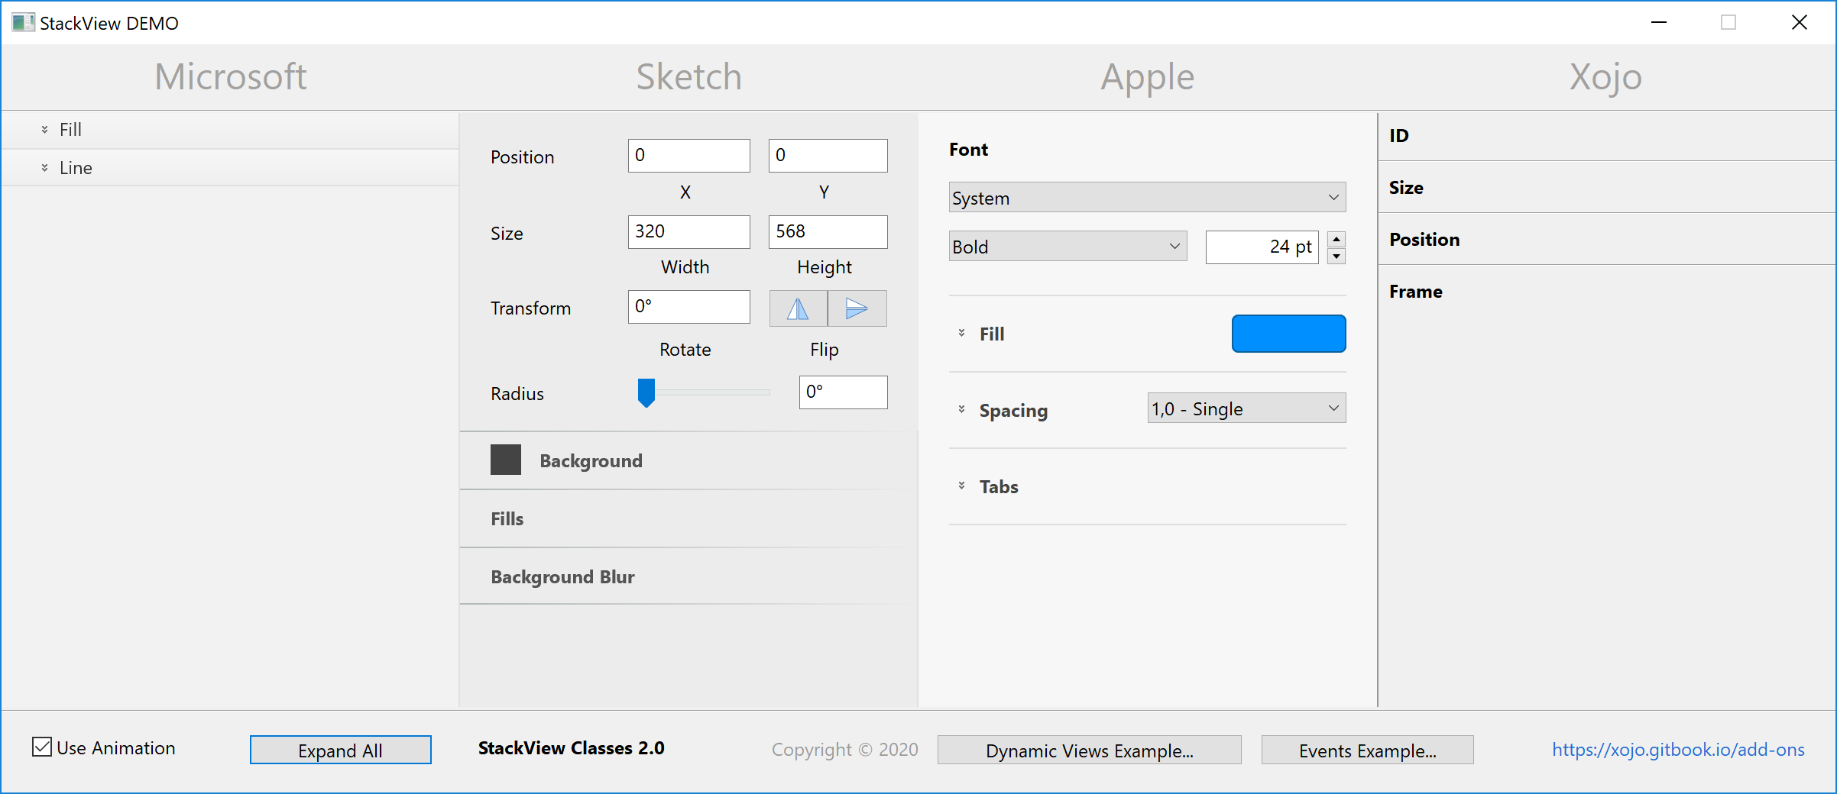
Task: Open the 1,0 - Single spacing dropdown
Action: (x=1246, y=408)
